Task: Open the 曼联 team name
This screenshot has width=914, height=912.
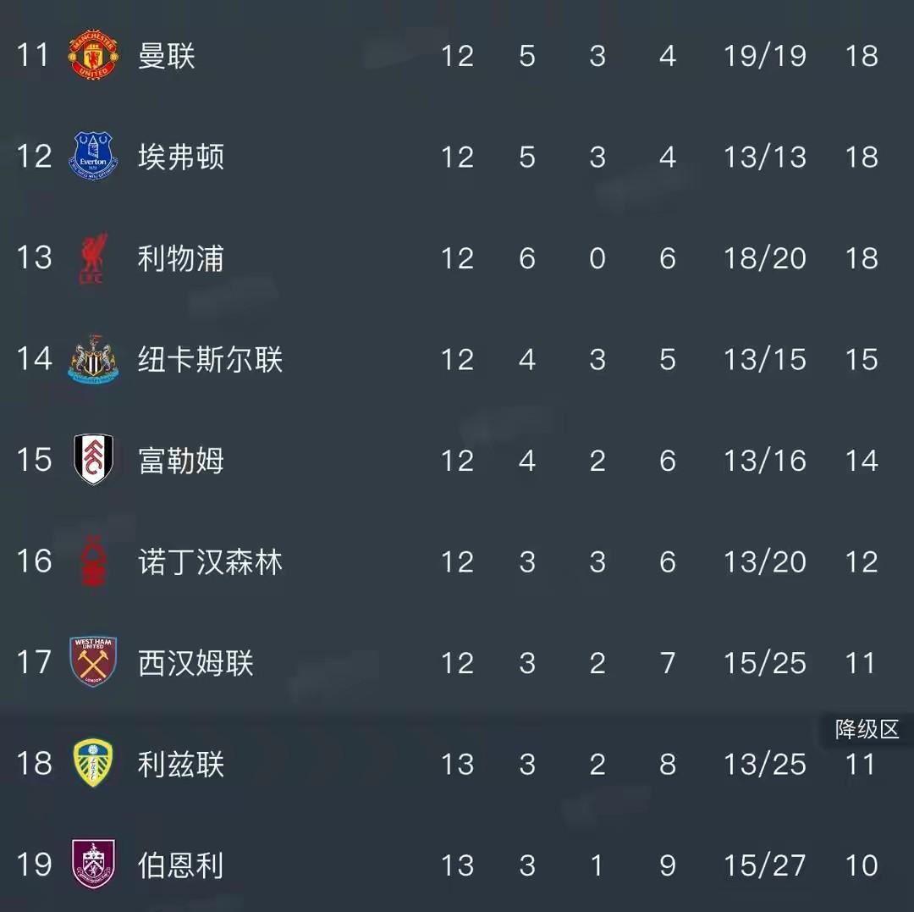Action: [x=167, y=56]
